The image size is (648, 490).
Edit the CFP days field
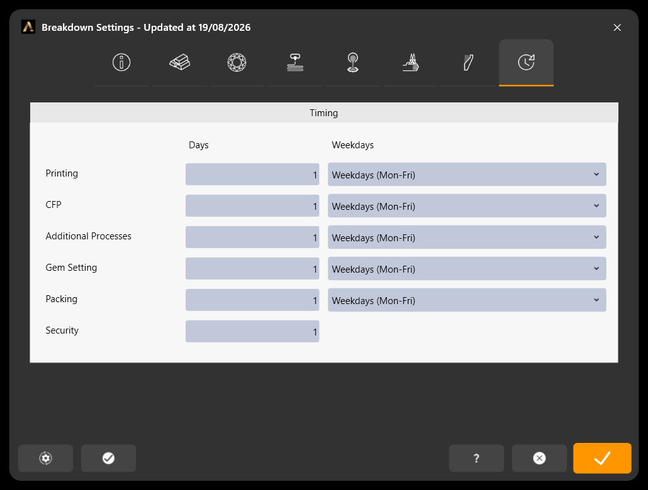[252, 206]
